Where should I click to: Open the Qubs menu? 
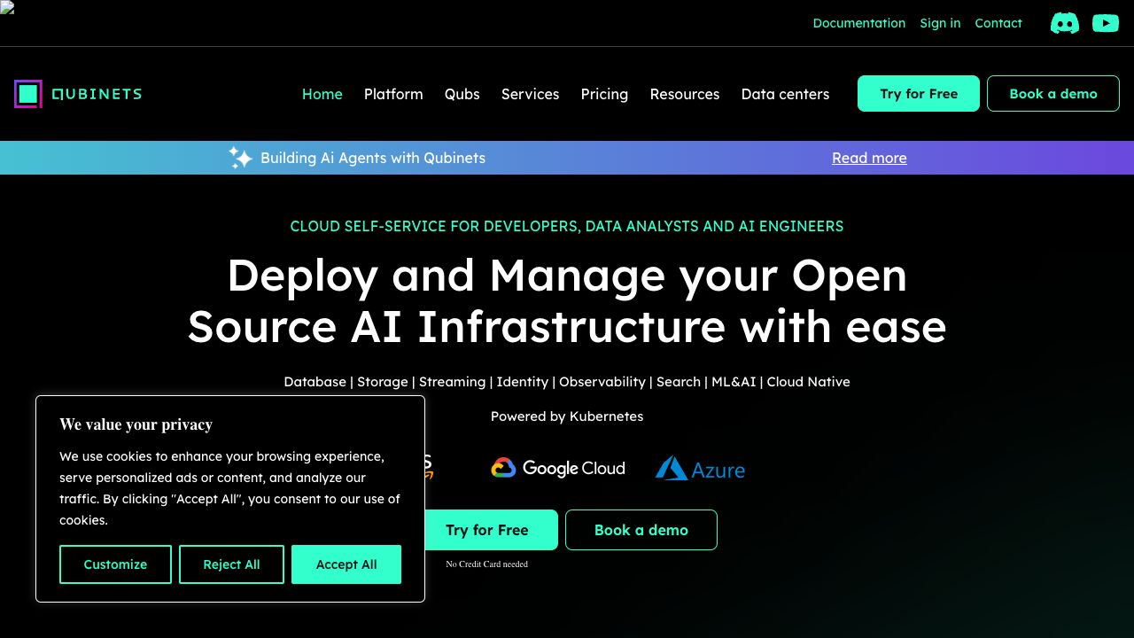[x=462, y=94]
